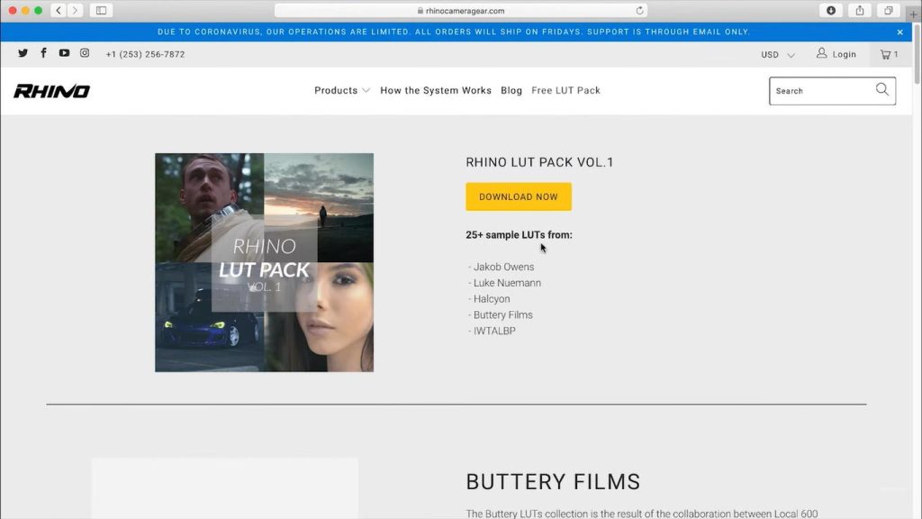Screen dimensions: 922x519
Task: Dismiss the coronavirus announcement banner
Action: pos(899,32)
